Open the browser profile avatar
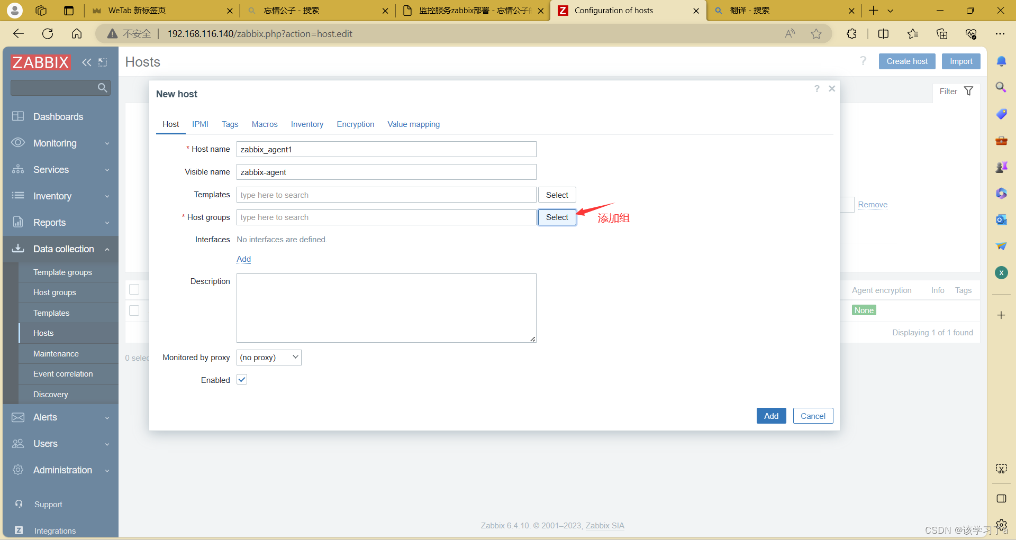The width and height of the screenshot is (1016, 540). point(15,10)
